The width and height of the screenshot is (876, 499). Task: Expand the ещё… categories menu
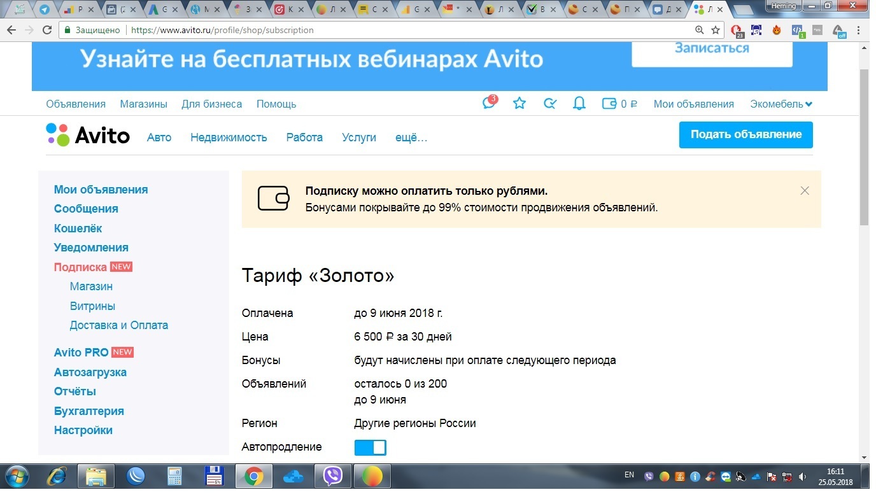(x=411, y=137)
